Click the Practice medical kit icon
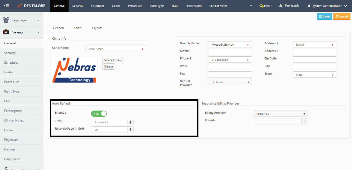The height and width of the screenshot is (170, 352). [6, 32]
